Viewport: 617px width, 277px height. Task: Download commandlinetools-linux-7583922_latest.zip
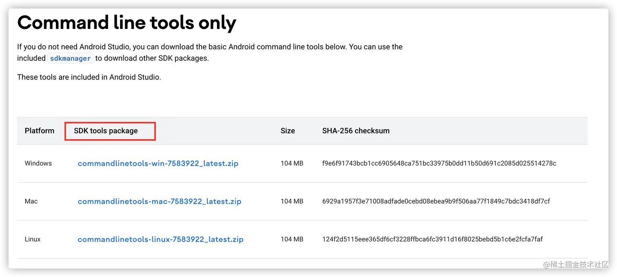160,239
